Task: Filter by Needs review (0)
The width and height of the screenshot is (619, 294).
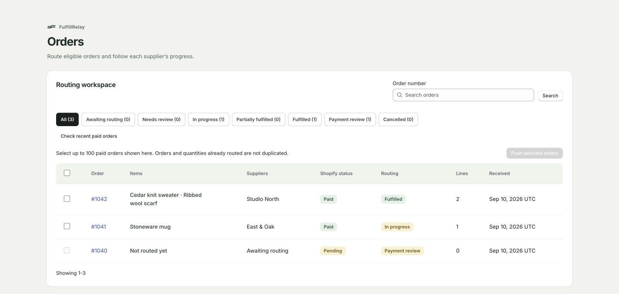Action: [x=161, y=120]
